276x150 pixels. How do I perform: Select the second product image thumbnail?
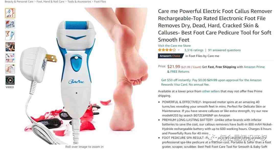tap(10, 24)
